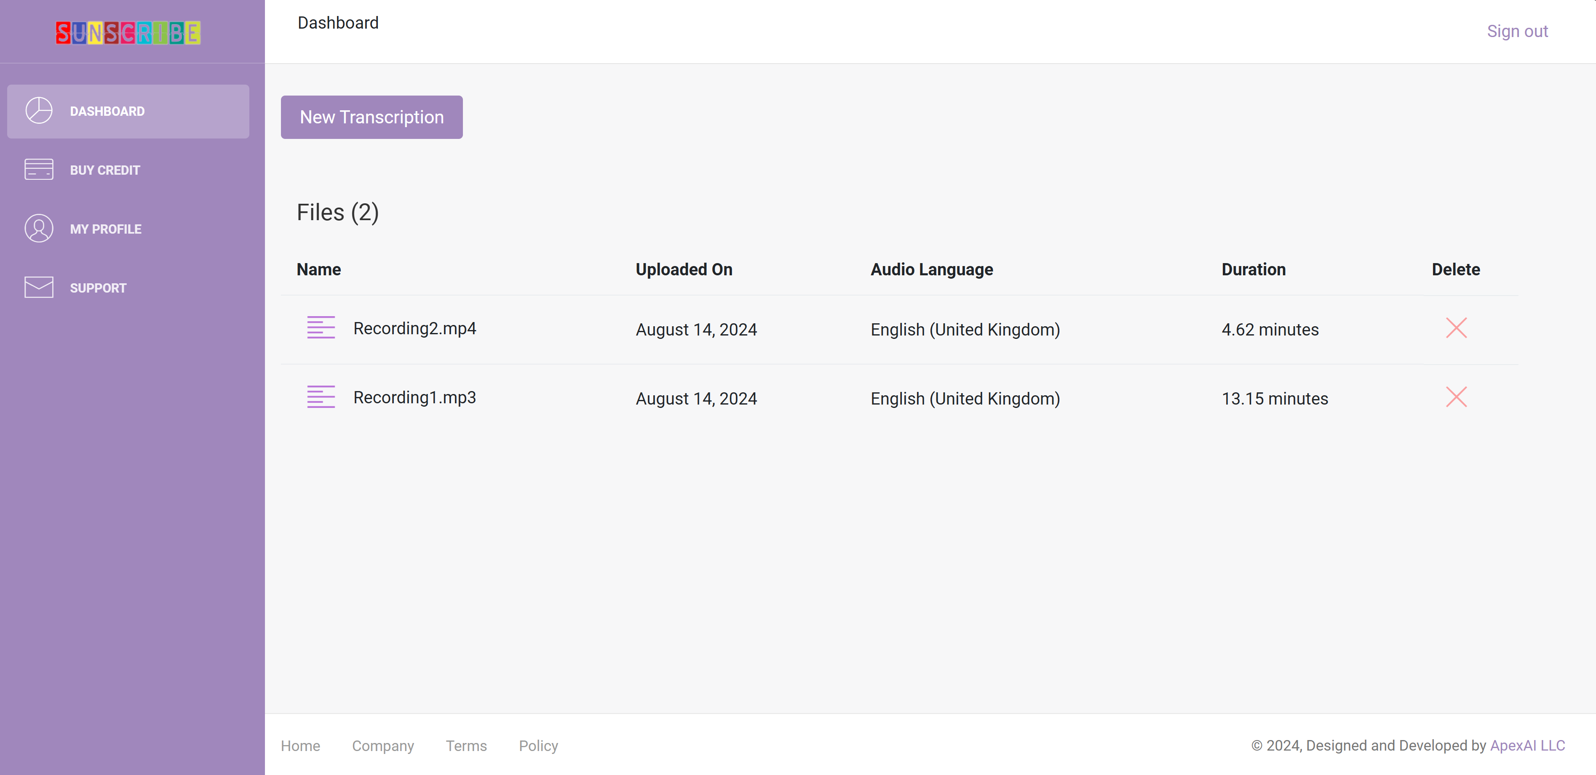Click the Sign out link
Screen dimensions: 1596x775
tap(1518, 30)
